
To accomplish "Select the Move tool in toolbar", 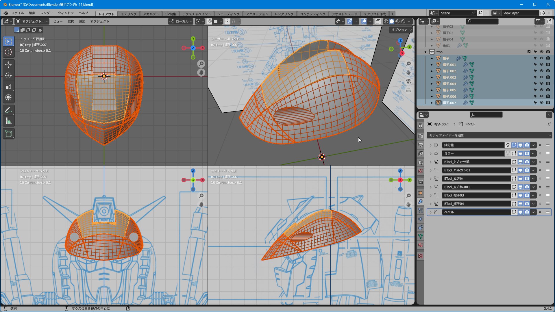I will 8,65.
